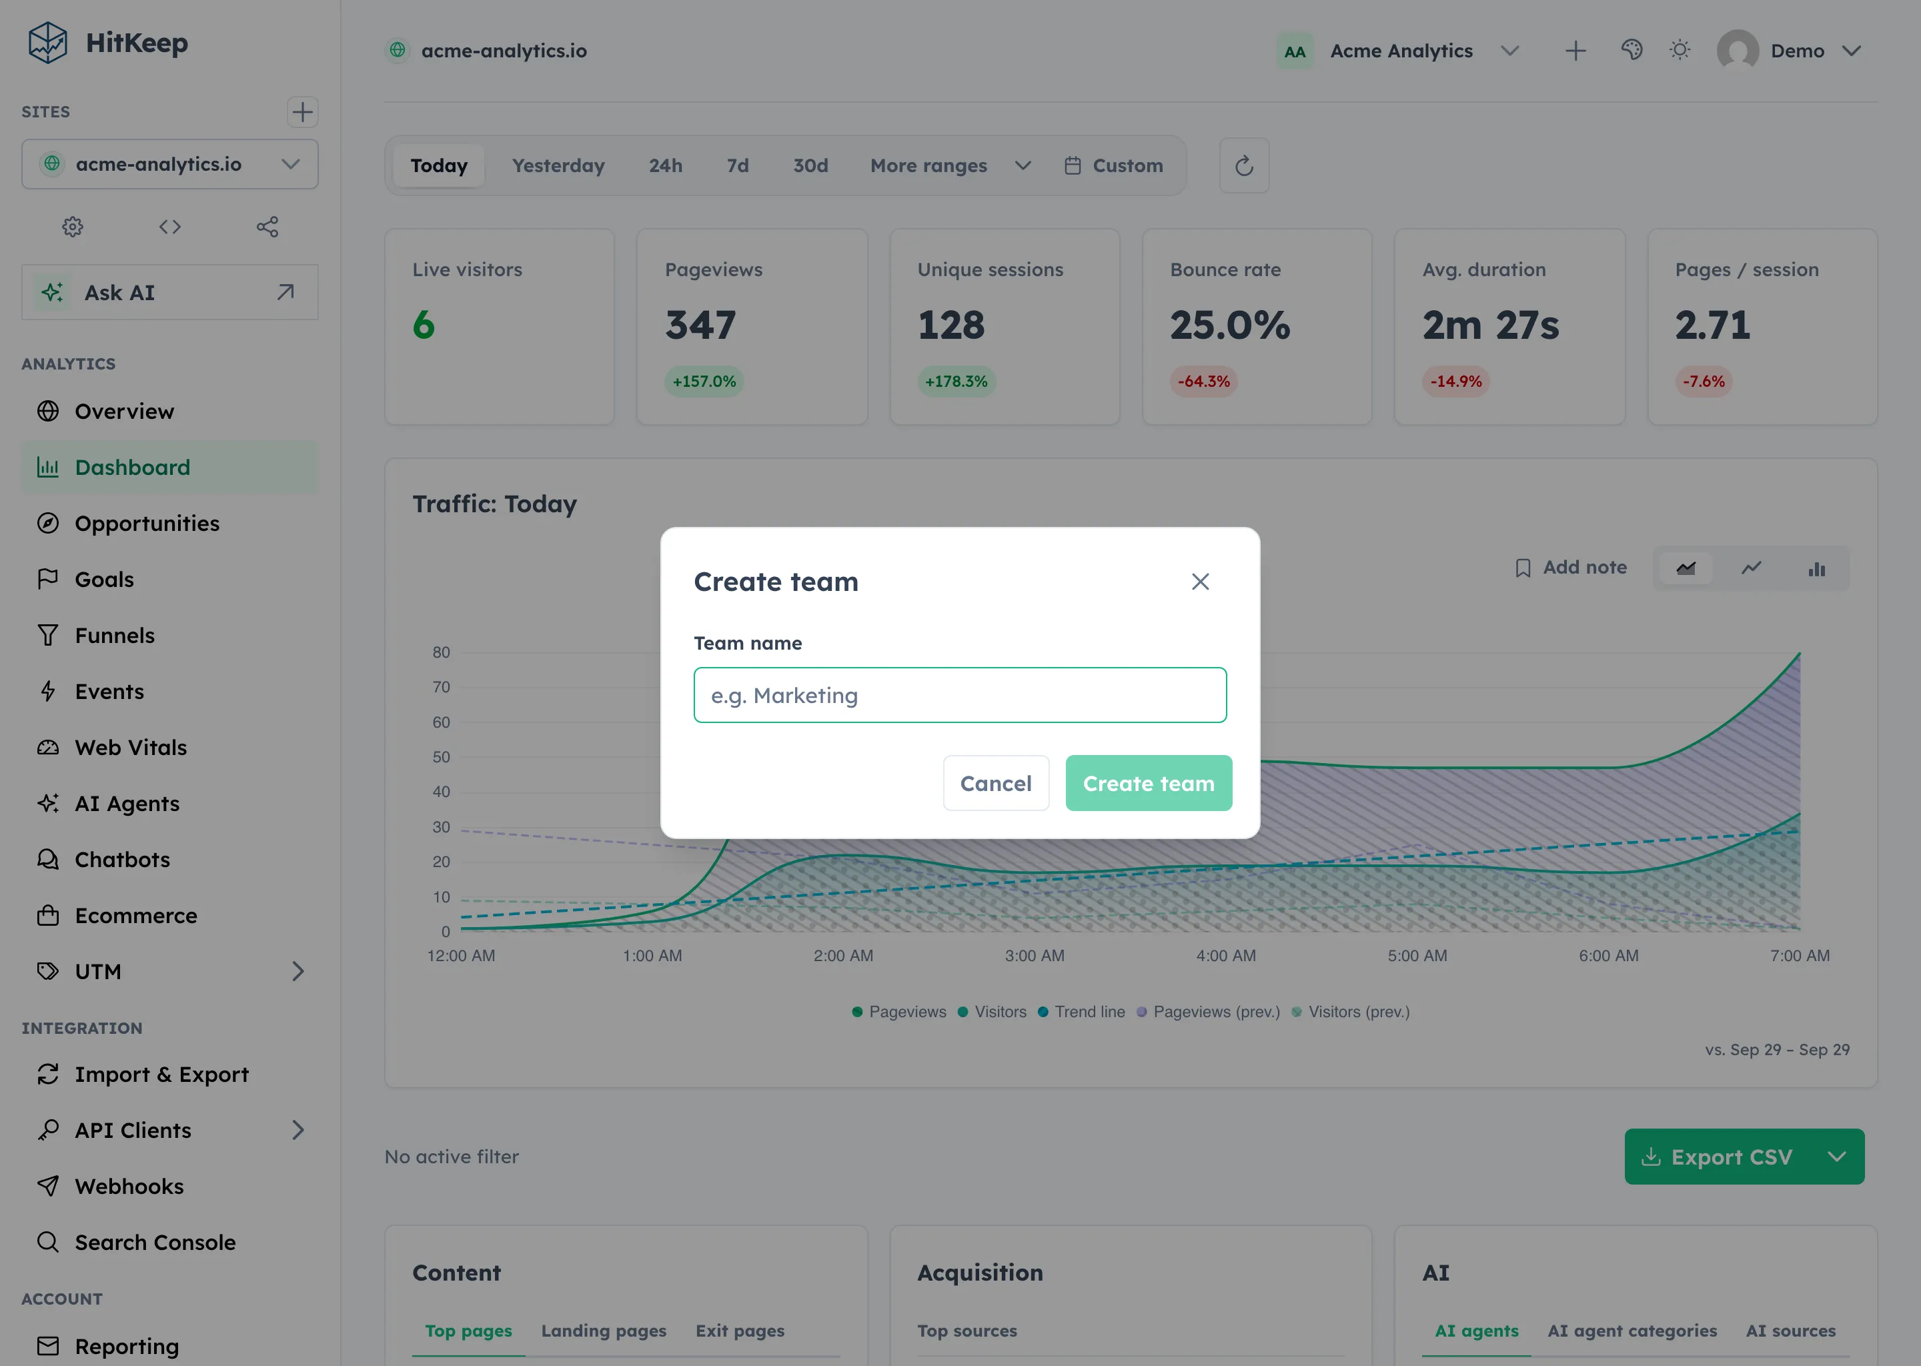Click the HitKeep logo icon

[47, 42]
